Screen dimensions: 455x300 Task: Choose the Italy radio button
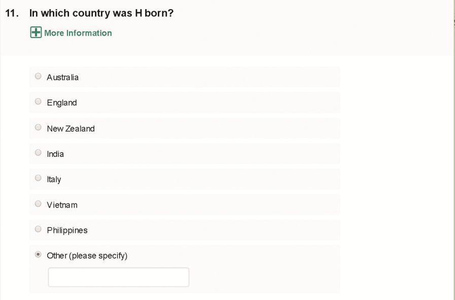pos(38,178)
